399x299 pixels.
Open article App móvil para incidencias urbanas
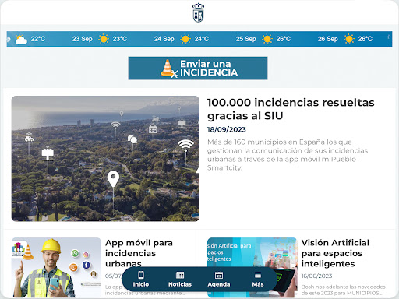[x=139, y=253]
